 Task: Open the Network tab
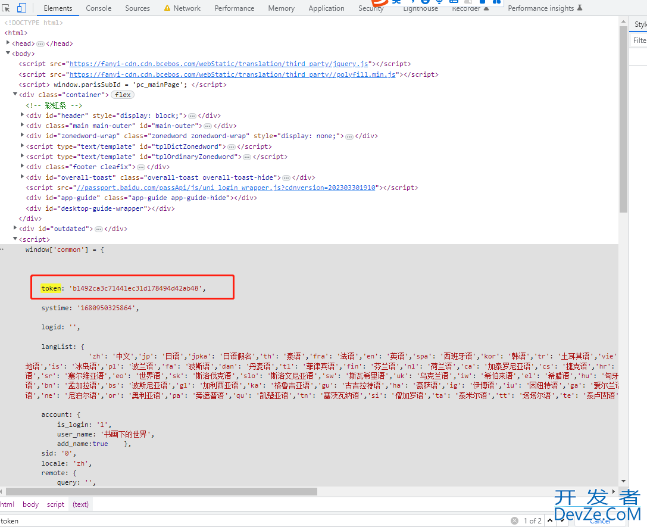pyautogui.click(x=182, y=8)
